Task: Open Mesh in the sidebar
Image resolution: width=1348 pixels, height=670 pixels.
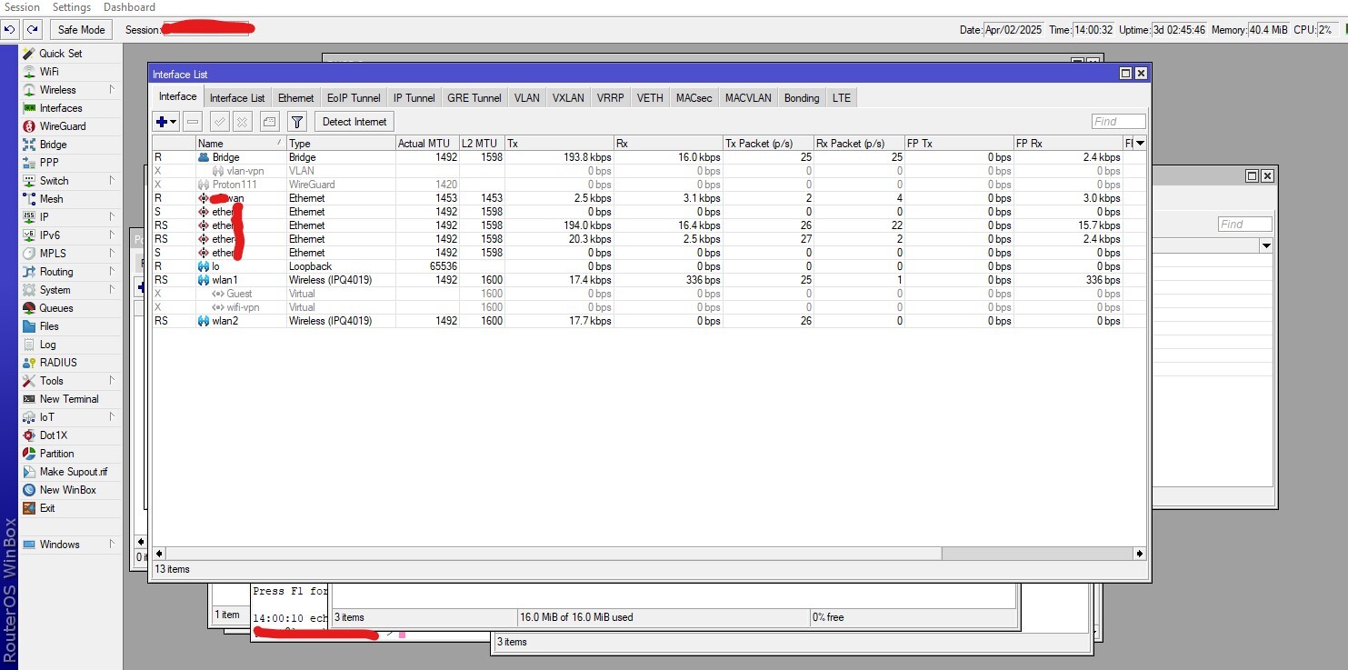Action: tap(52, 199)
